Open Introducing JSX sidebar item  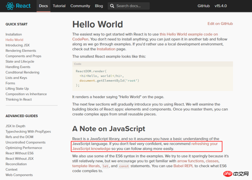(x=17, y=45)
